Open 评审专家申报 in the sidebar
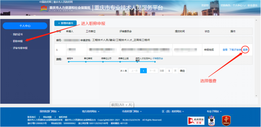The width and height of the screenshot is (261, 127). click(20, 48)
